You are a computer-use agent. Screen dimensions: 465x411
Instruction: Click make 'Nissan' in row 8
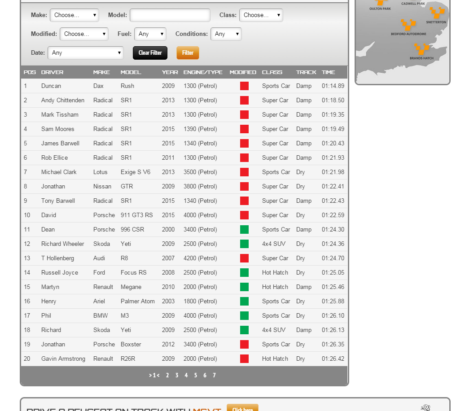102,187
